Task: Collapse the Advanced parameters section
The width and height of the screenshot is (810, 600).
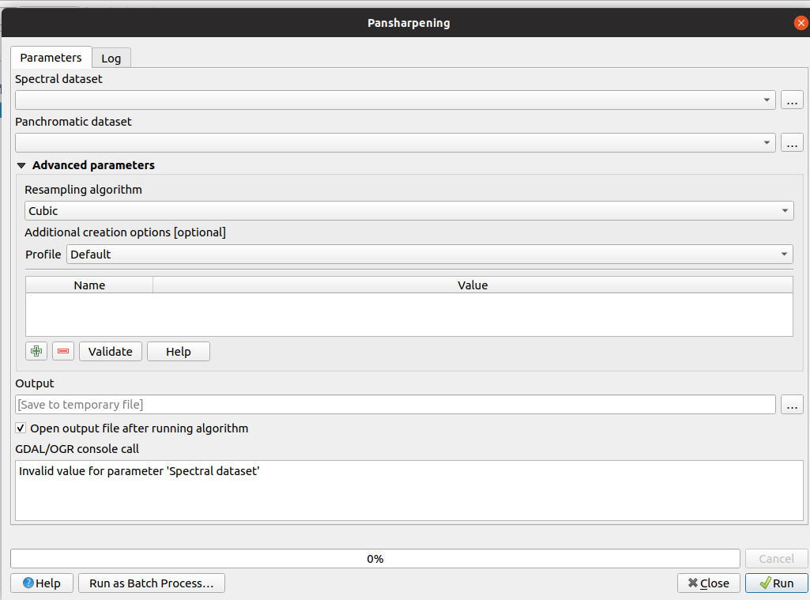Action: 21,166
